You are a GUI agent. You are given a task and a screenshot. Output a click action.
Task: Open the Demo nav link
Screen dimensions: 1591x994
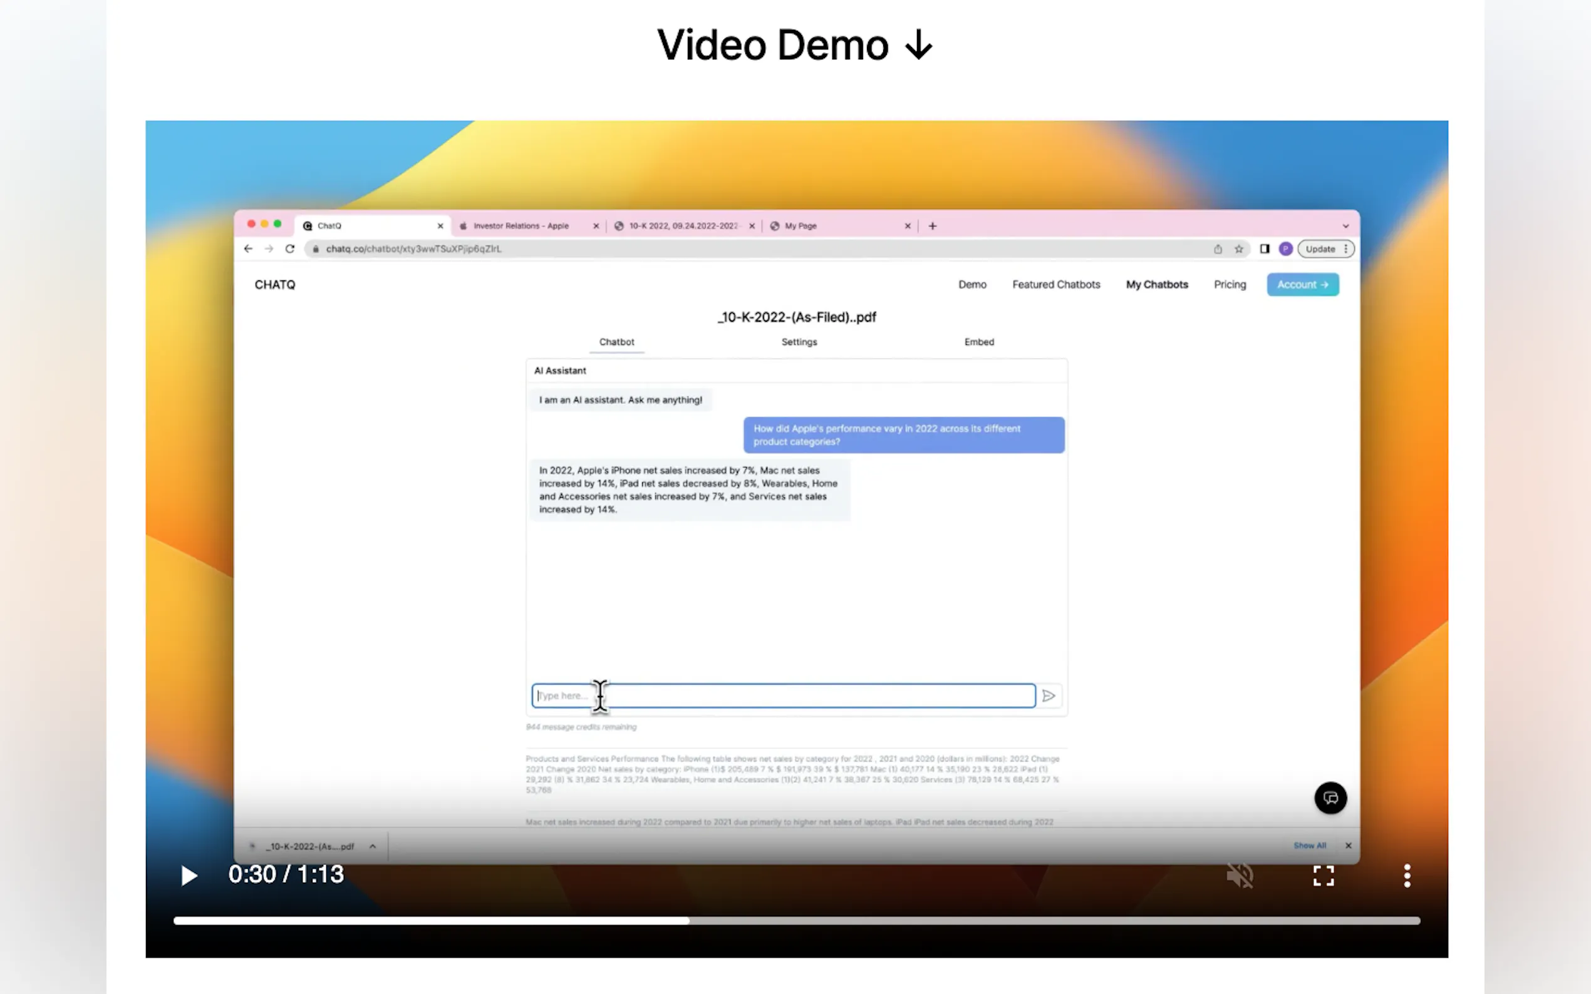tap(972, 285)
